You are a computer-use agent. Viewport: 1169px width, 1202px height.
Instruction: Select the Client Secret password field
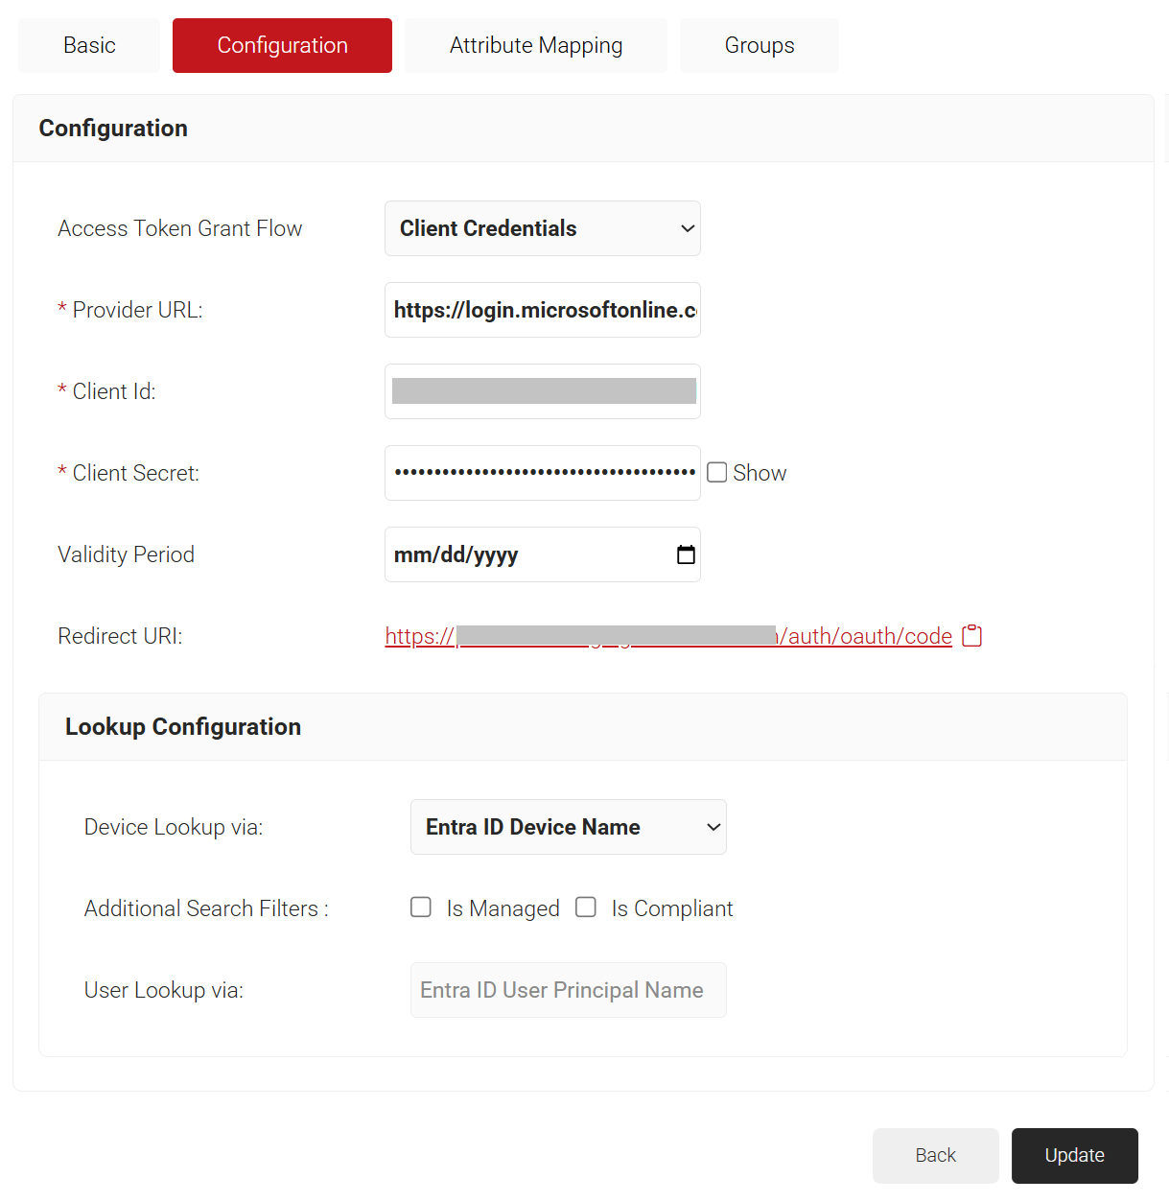pos(542,473)
